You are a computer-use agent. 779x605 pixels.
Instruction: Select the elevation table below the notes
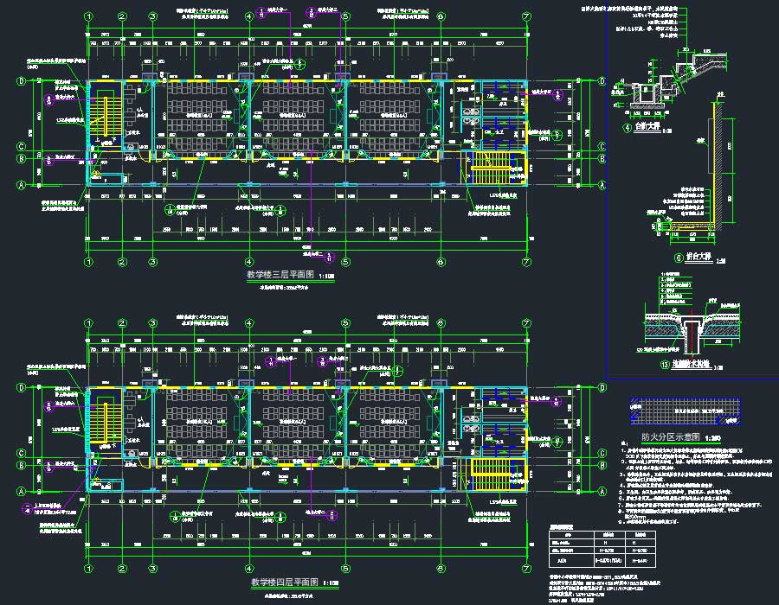tap(602, 549)
